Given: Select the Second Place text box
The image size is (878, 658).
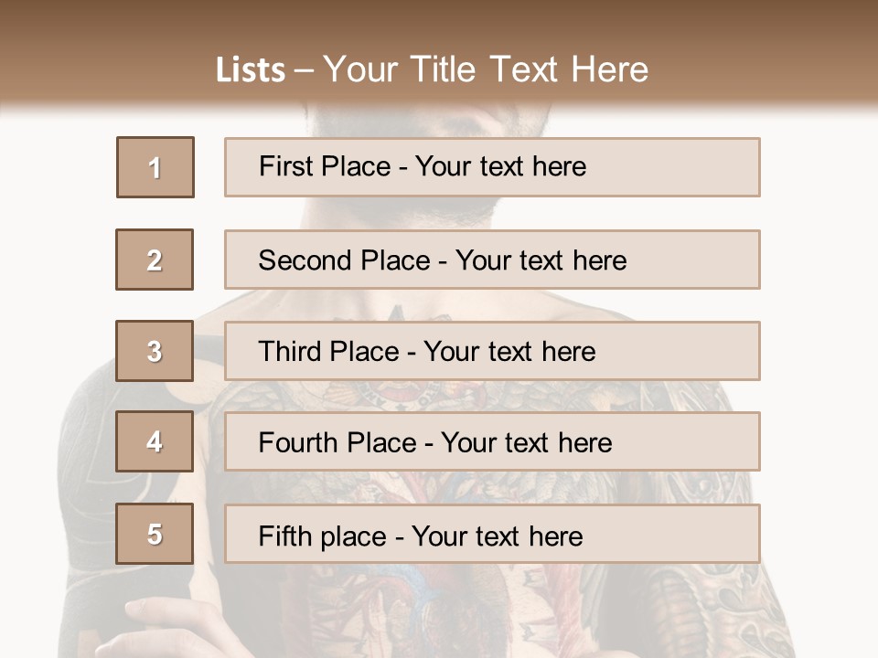Looking at the screenshot, I should [492, 260].
